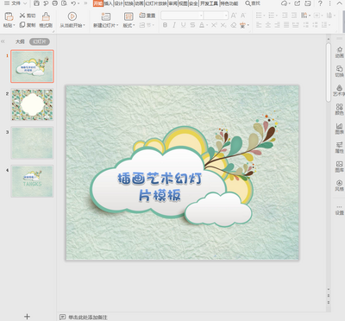Open the Style (风格) sidebar icon
This screenshot has height=321, width=345.
coord(339,186)
